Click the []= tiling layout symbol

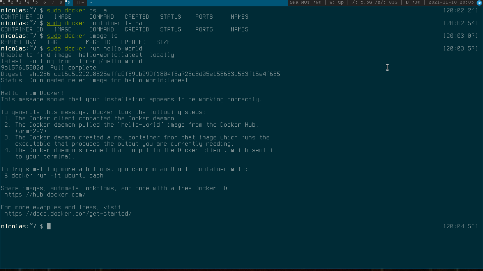(80, 2)
